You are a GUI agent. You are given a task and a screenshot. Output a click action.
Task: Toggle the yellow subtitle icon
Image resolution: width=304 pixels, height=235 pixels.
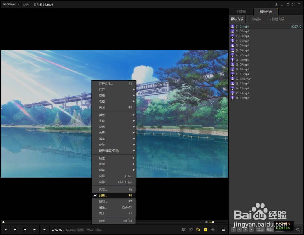206,230
